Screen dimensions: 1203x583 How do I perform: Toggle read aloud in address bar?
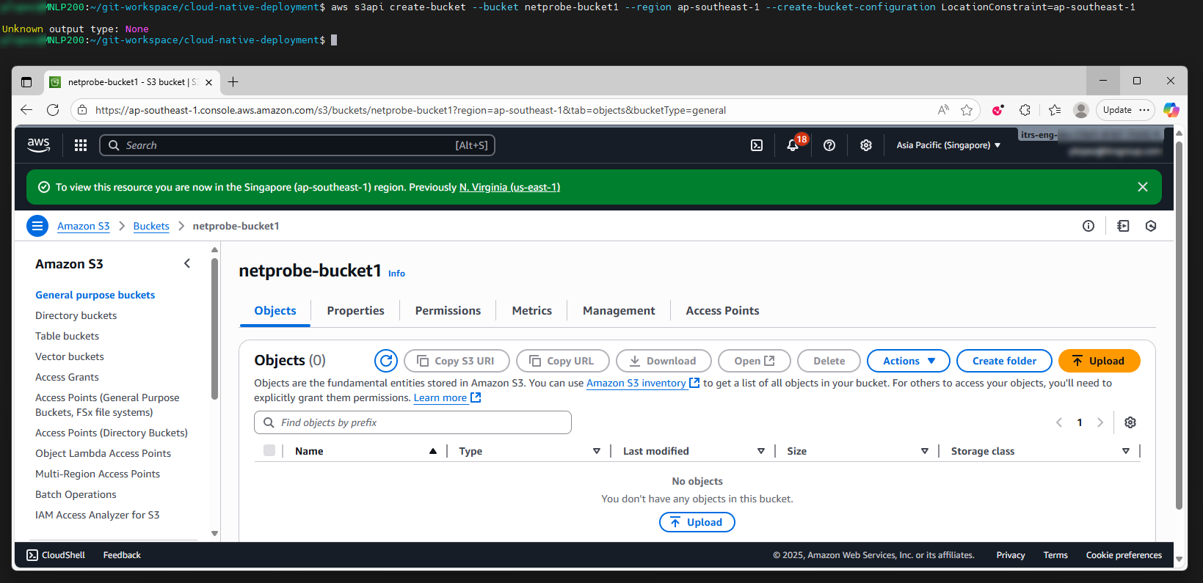(x=943, y=110)
